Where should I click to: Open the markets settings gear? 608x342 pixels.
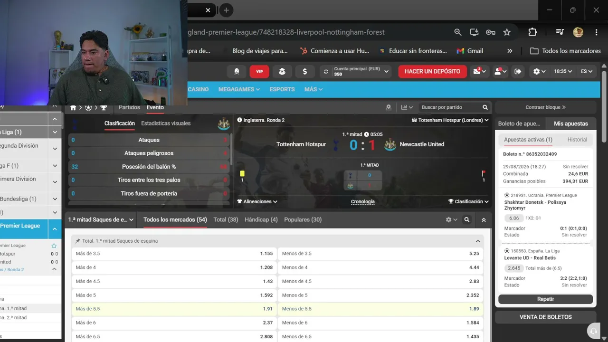(x=451, y=220)
